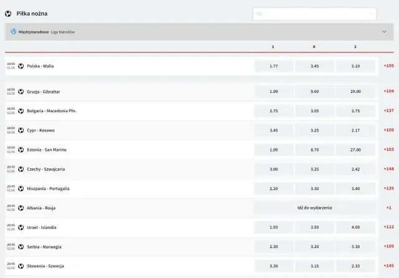Screen dimensions: 399x278
Task: Expand +195 more markets for Polska - Walia
Action: (388, 66)
